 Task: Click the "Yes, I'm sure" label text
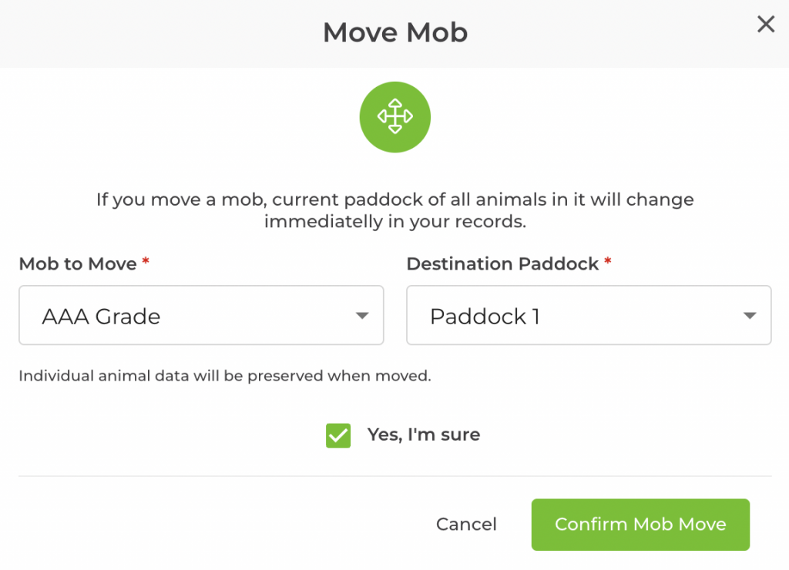423,434
